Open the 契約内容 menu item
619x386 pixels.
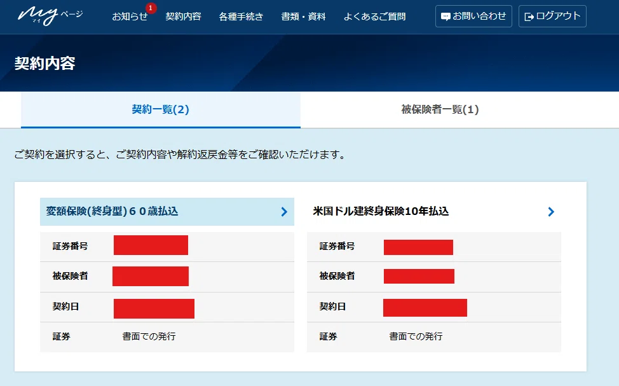point(183,17)
